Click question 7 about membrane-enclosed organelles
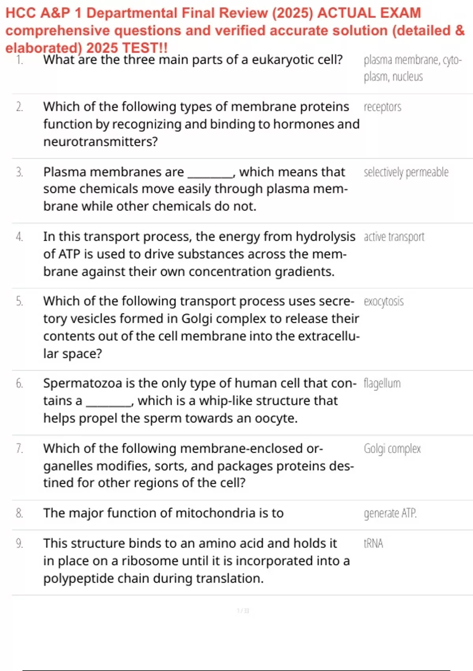This screenshot has width=473, height=671. point(198,465)
